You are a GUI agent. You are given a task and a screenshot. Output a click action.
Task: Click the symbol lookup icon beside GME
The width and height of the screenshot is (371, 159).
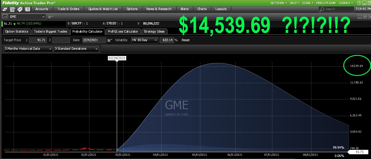tap(5, 17)
